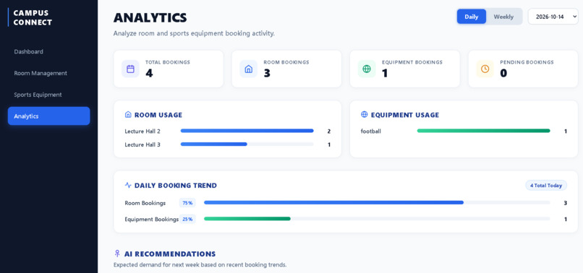Click the Daily Booking Trend heading text
The height and width of the screenshot is (273, 583).
pyautogui.click(x=176, y=186)
